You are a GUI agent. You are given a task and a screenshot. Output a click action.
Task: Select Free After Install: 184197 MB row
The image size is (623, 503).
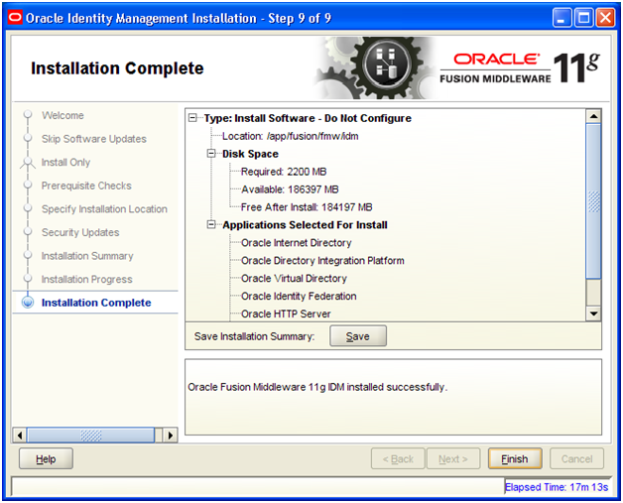click(x=307, y=207)
